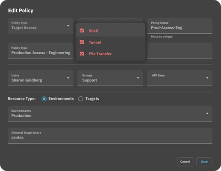Click the Support groups value
This screenshot has width=221, height=171.
coord(89,80)
